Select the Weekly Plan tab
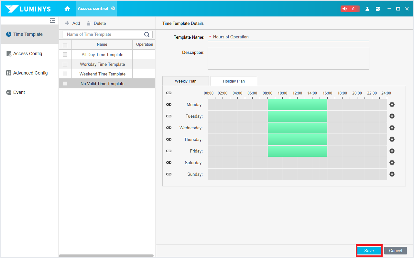 185,81
